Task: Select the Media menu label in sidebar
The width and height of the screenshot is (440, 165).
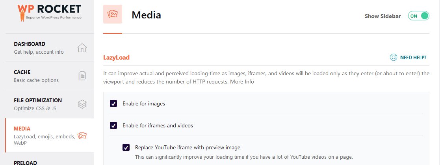Action: click(x=22, y=129)
